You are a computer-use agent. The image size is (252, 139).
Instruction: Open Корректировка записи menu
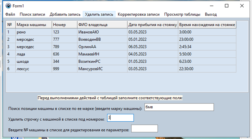[138, 14]
